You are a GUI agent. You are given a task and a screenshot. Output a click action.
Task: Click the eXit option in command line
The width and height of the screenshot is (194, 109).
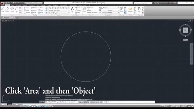pos(101,102)
